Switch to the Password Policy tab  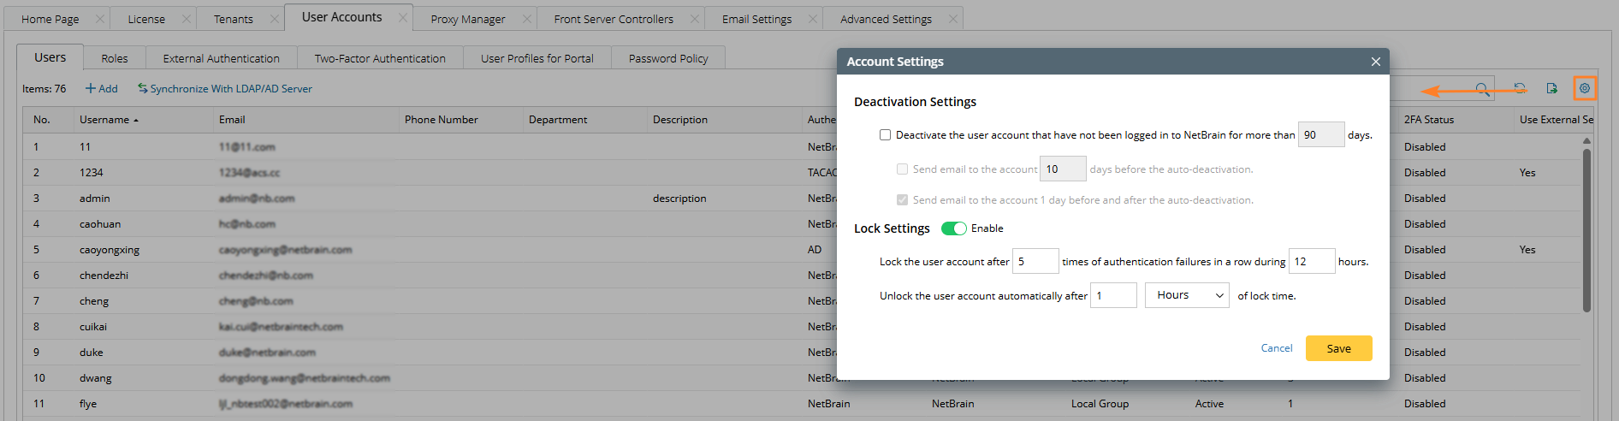(x=668, y=59)
